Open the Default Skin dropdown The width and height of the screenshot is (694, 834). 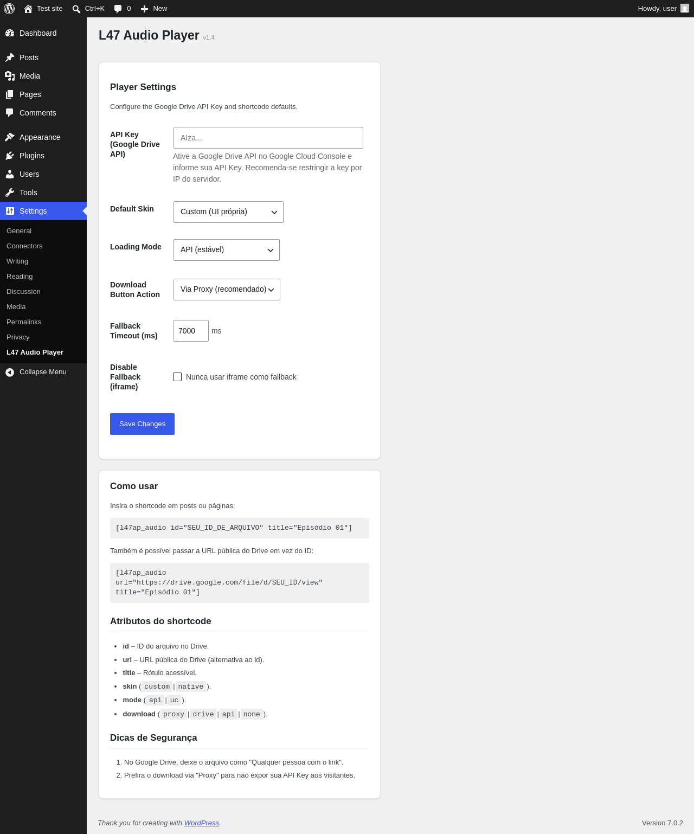pyautogui.click(x=228, y=212)
